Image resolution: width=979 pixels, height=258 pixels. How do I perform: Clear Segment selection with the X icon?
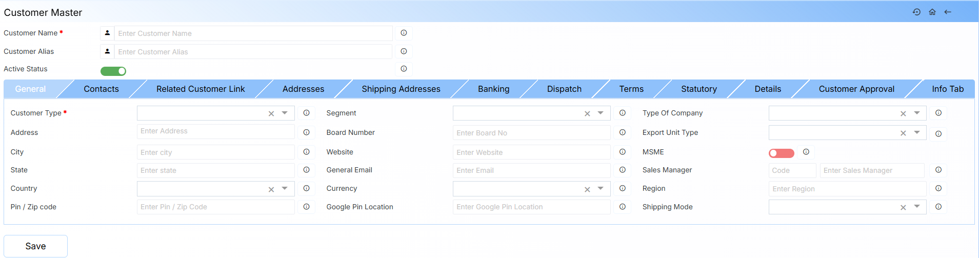tap(587, 113)
